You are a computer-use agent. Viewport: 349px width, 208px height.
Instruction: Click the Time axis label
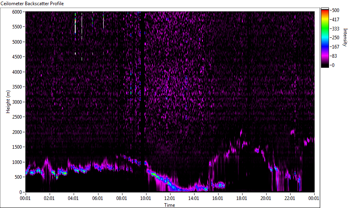tap(170, 205)
